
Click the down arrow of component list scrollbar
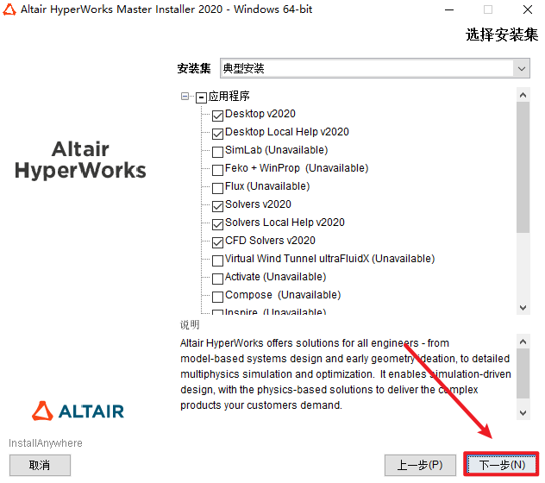[x=523, y=308]
